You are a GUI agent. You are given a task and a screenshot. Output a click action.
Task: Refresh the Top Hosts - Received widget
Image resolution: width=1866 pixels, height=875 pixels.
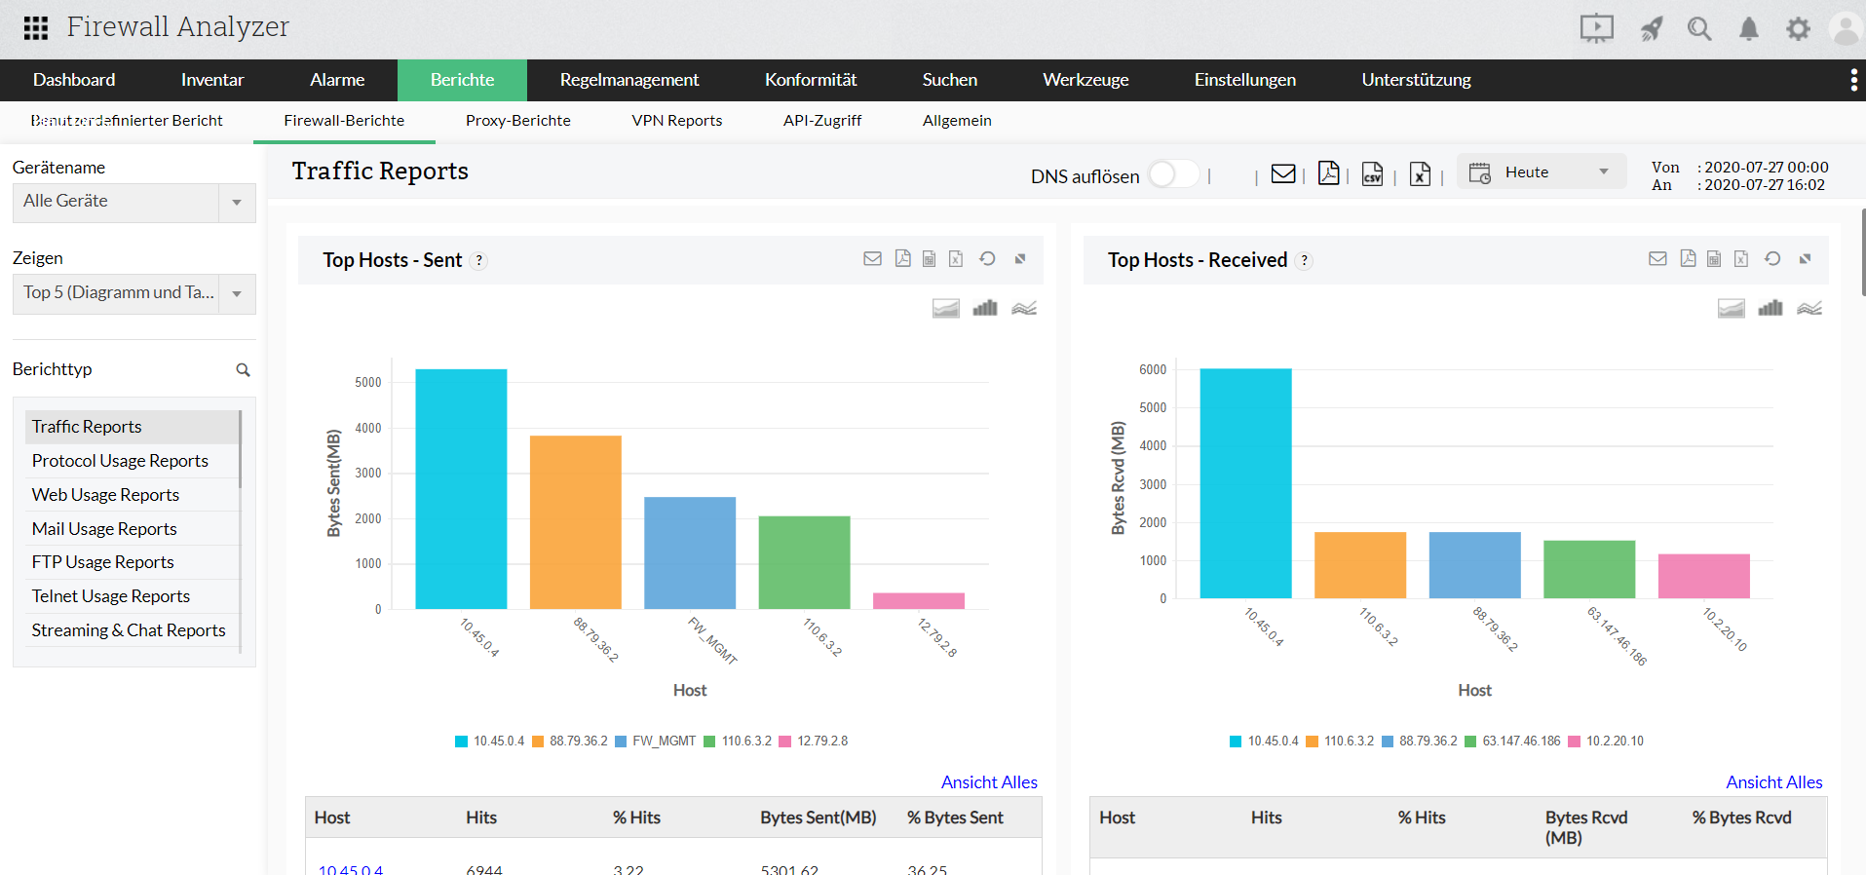click(x=1772, y=258)
